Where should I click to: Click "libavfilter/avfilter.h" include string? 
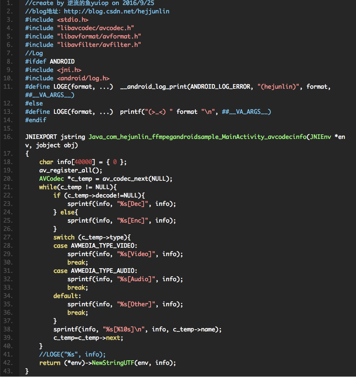click(99, 45)
